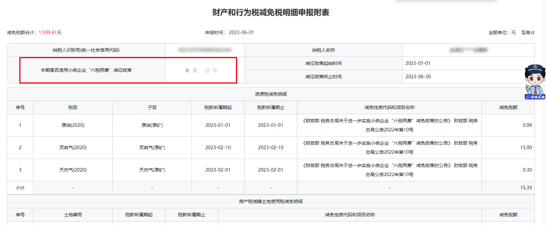Click the 房产税城镇土地使用税减免明细 section header
Screen dimensions: 546x225
tap(271, 201)
